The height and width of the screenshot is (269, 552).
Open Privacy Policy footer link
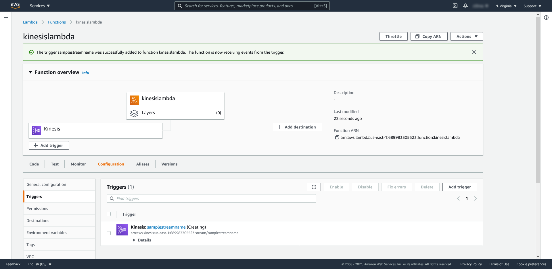(x=471, y=264)
